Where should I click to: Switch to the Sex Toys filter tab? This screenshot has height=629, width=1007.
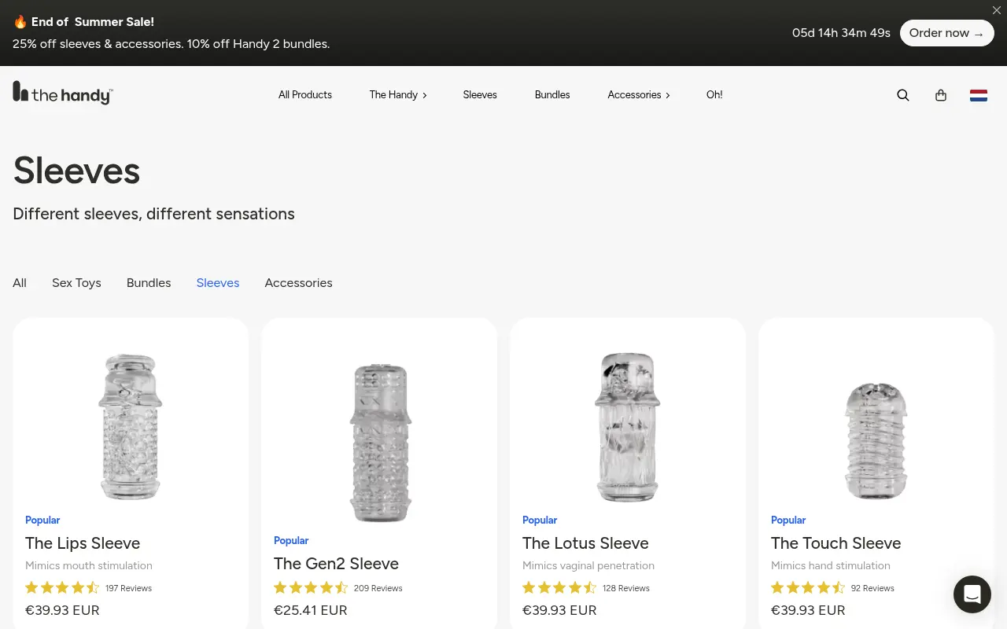[x=76, y=283]
